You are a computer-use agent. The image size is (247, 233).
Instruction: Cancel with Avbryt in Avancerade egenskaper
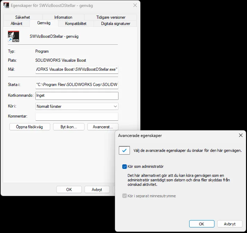click(230, 224)
